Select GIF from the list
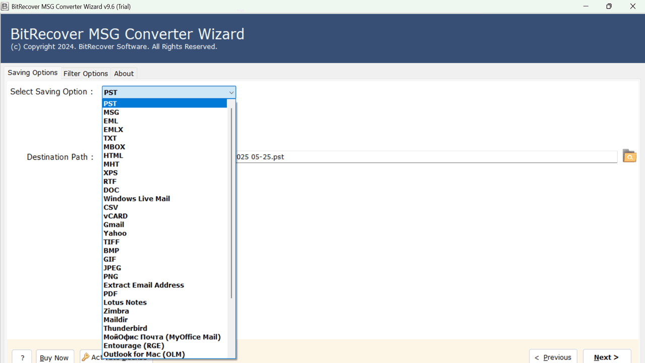The width and height of the screenshot is (645, 363). pyautogui.click(x=165, y=259)
